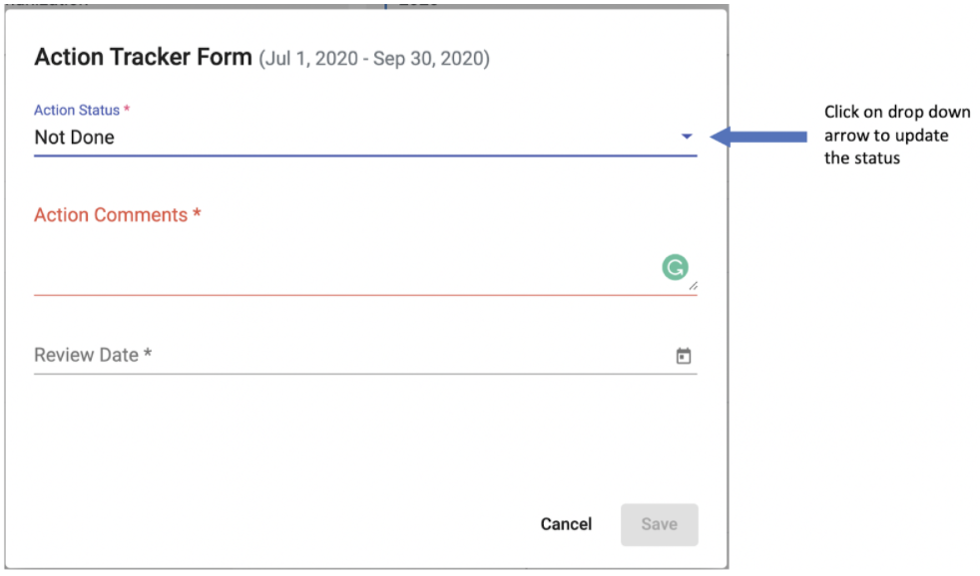Click the 'Click on drop down arrow' note
This screenshot has width=980, height=576.
tap(897, 135)
